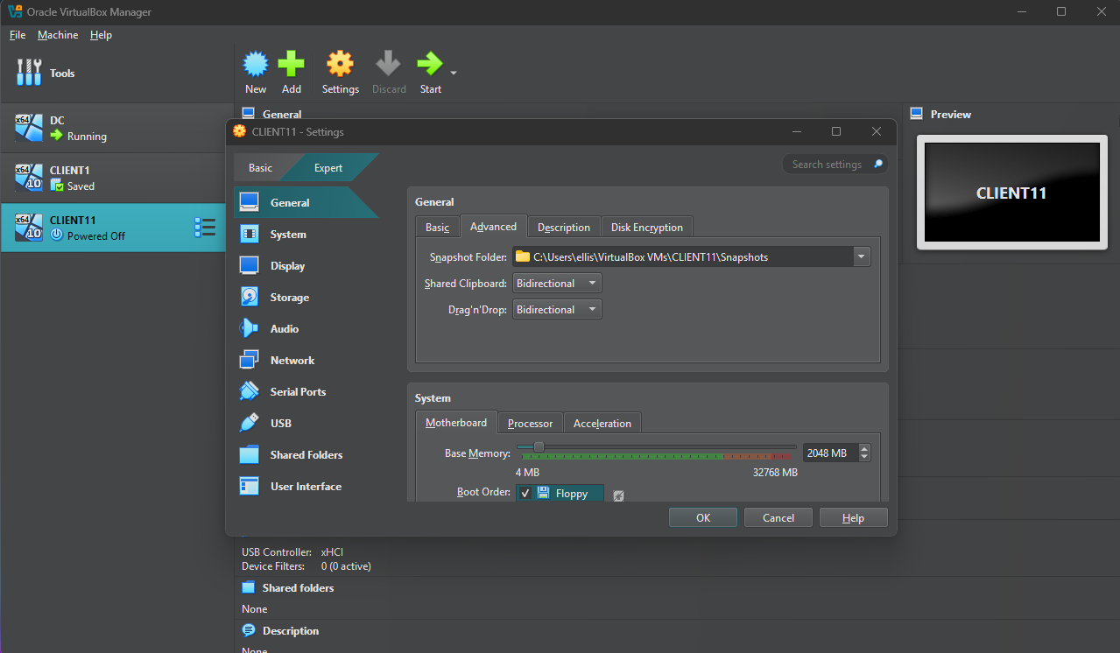Screen dimensions: 1120x653
Task: Select the USB settings category
Action: [306, 423]
